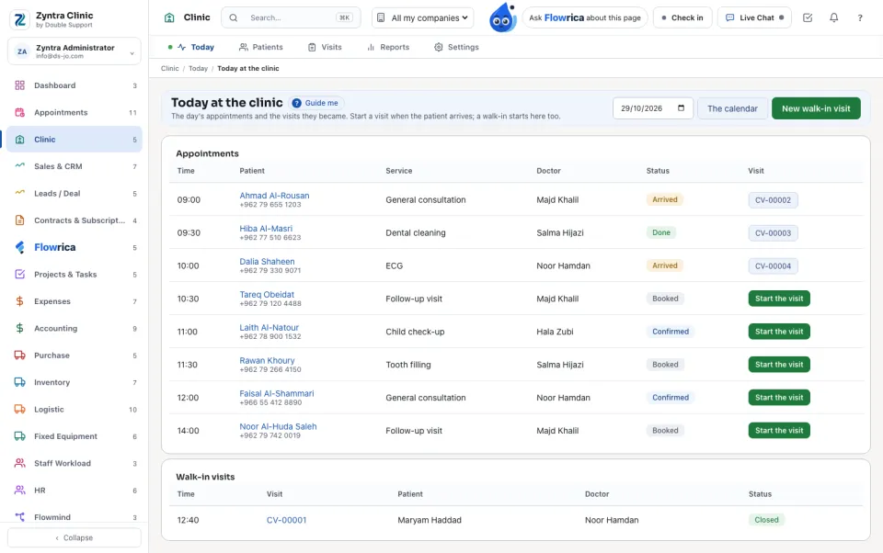Start the visit for Laith Al-Natour
The width and height of the screenshot is (883, 553).
coord(779,332)
